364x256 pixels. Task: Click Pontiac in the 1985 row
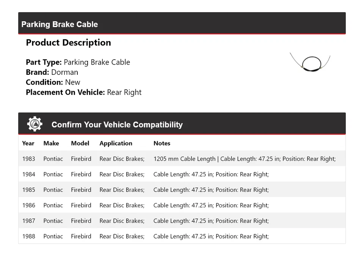53,190
